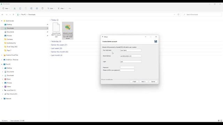The height and width of the screenshot is (125, 223).
Task: Click the Delete trash icon in Explorer toolbar
Action: click(43, 8)
